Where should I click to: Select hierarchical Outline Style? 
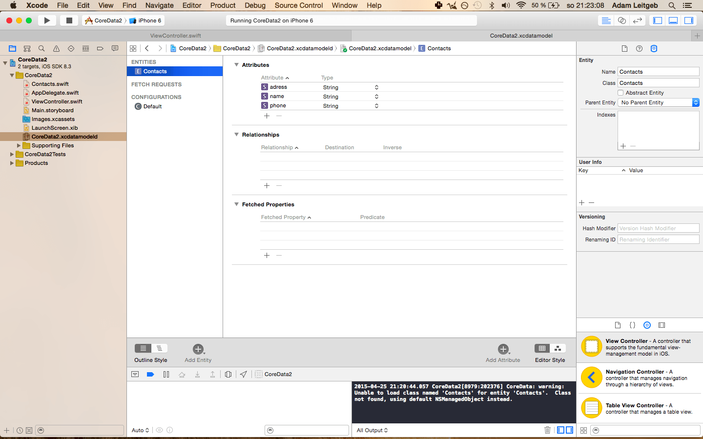[x=159, y=348]
